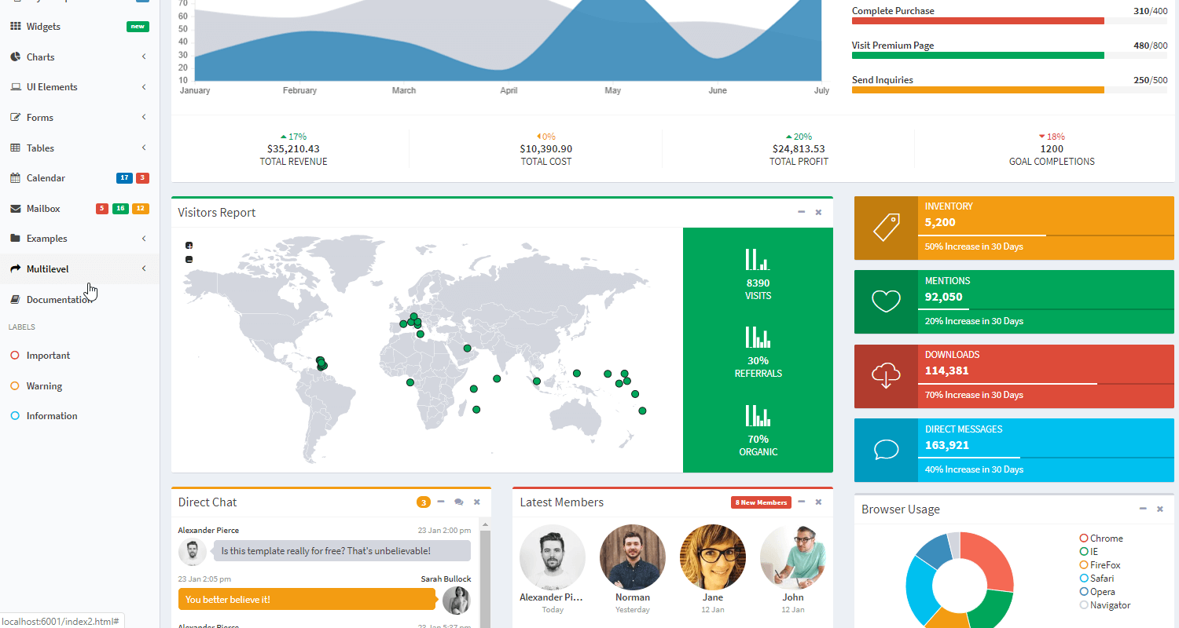
Task: Click the Forms edit icon in sidebar
Action: coord(16,118)
